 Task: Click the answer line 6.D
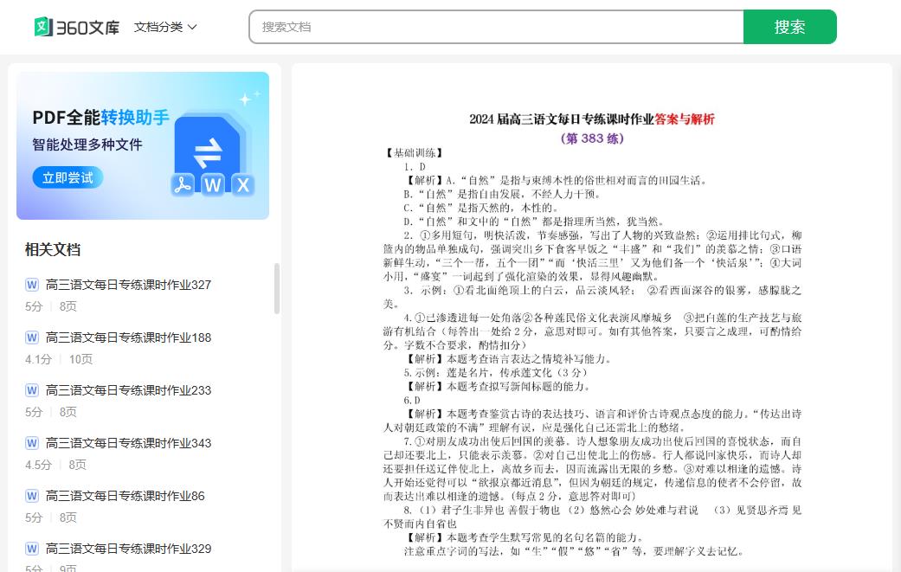(x=412, y=401)
